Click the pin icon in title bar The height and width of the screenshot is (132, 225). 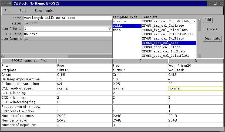(x=9, y=3)
